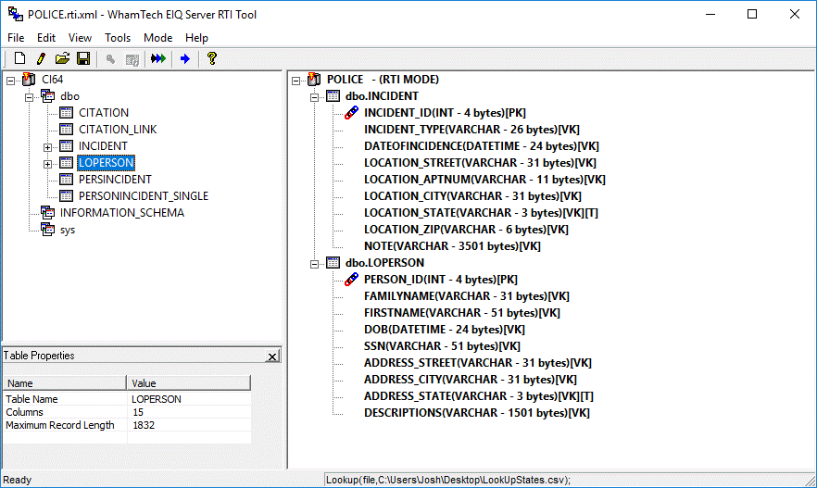Collapse the dbo.LOPERSON node
This screenshot has width=817, height=488.
coord(314,264)
